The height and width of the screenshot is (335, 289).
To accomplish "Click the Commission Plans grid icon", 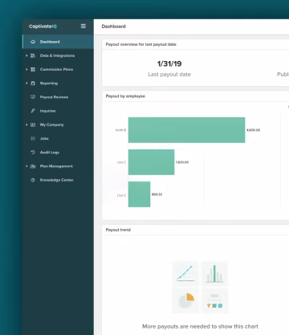I will tap(33, 69).
